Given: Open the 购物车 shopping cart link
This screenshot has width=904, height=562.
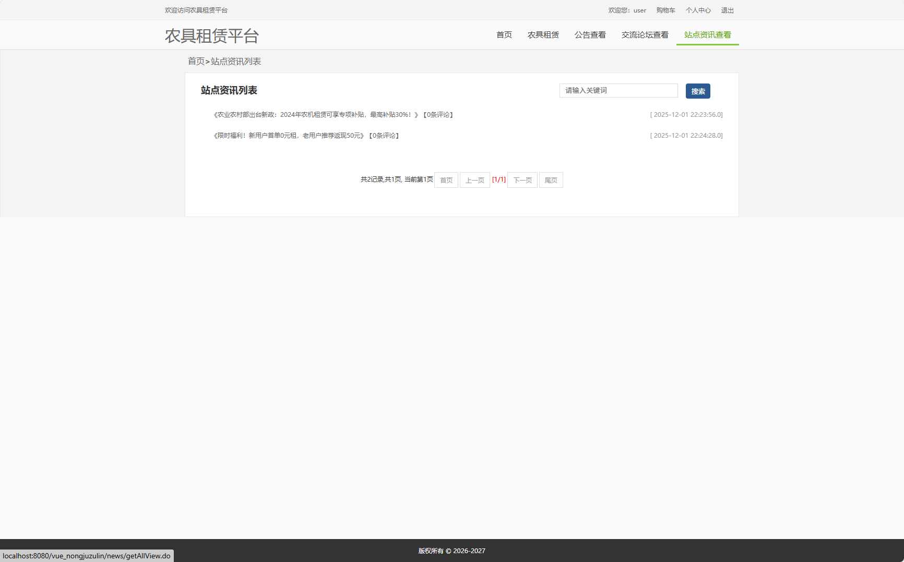Looking at the screenshot, I should click(665, 10).
